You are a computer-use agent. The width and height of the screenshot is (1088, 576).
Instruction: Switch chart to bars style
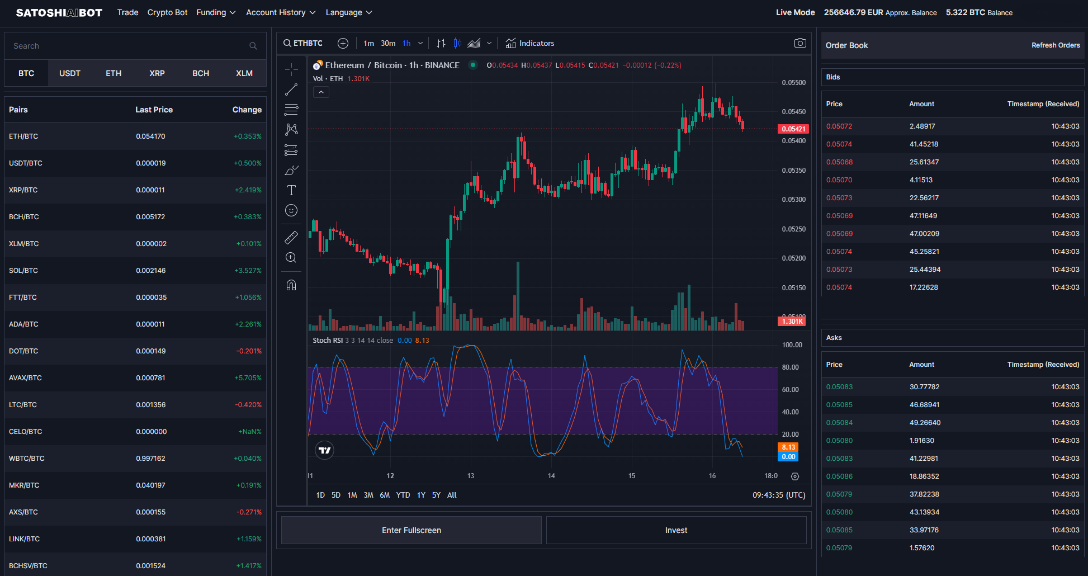[x=441, y=43]
